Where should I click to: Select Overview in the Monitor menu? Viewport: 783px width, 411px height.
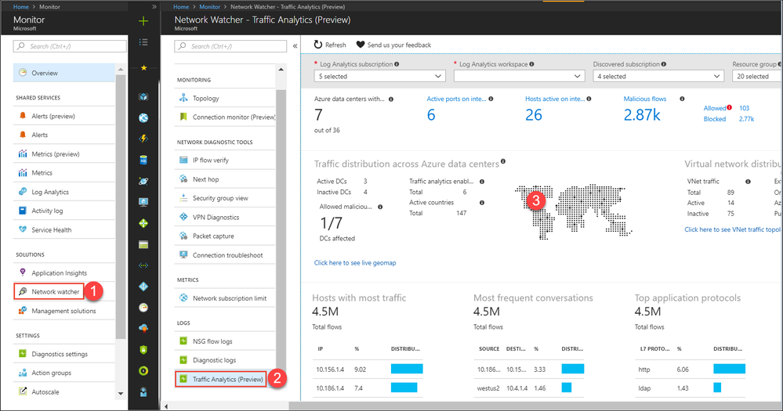(x=64, y=73)
